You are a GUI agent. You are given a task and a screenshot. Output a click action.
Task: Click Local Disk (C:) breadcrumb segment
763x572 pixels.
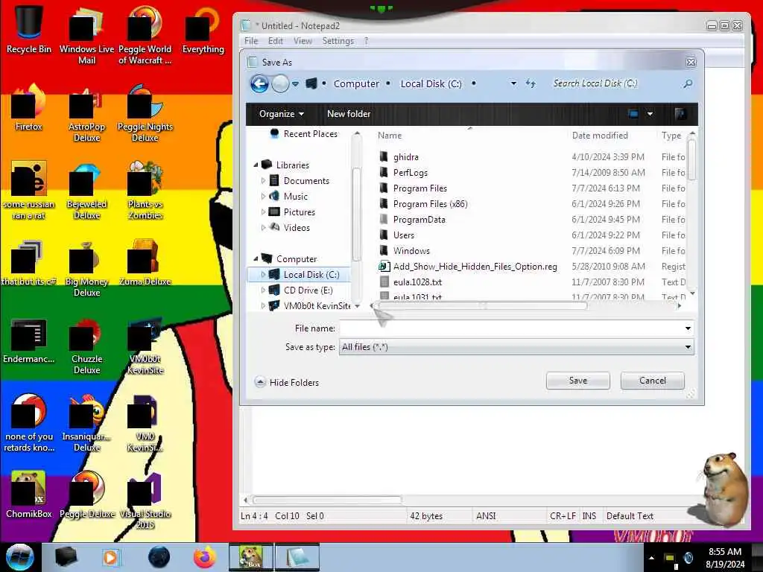431,83
